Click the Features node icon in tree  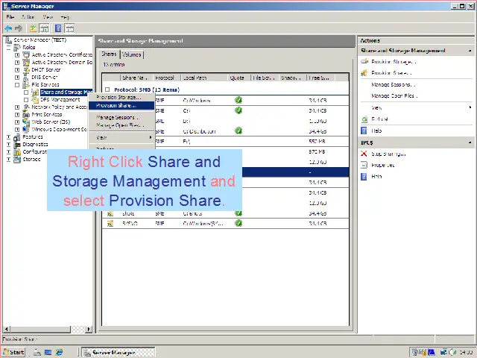(17, 137)
